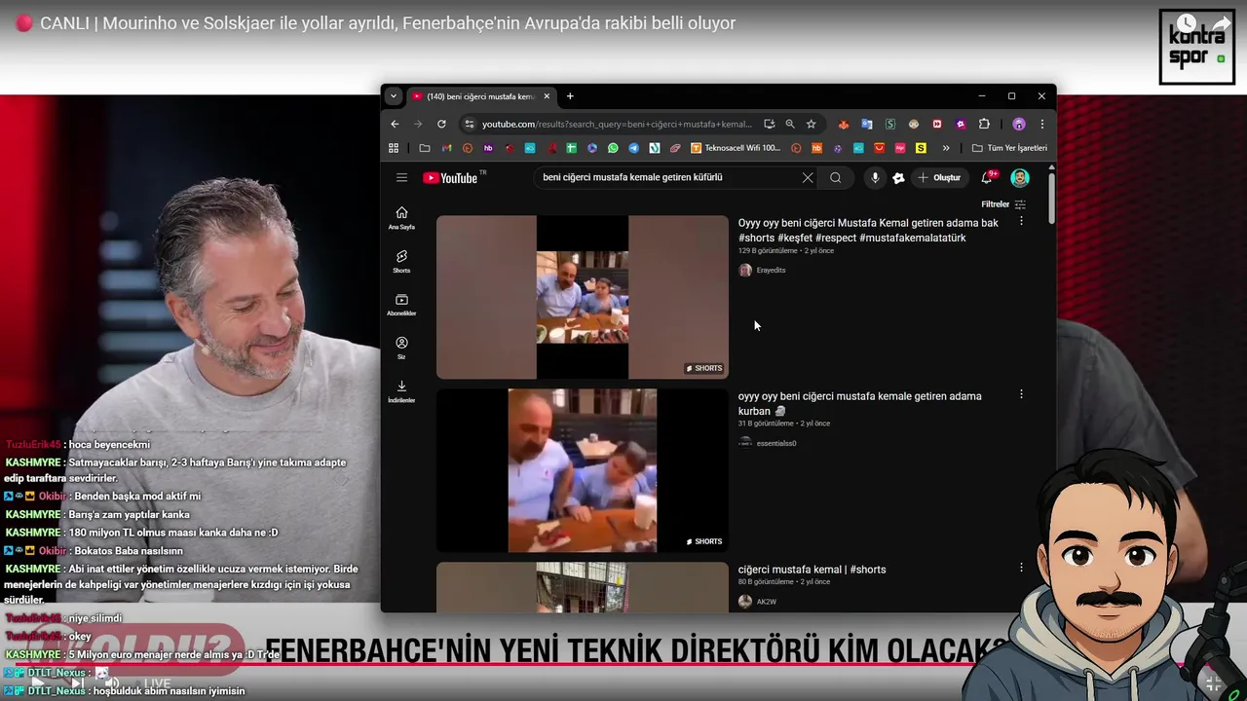Click the Oluştur create button
Viewport: 1247px width, 701px height.
point(939,177)
